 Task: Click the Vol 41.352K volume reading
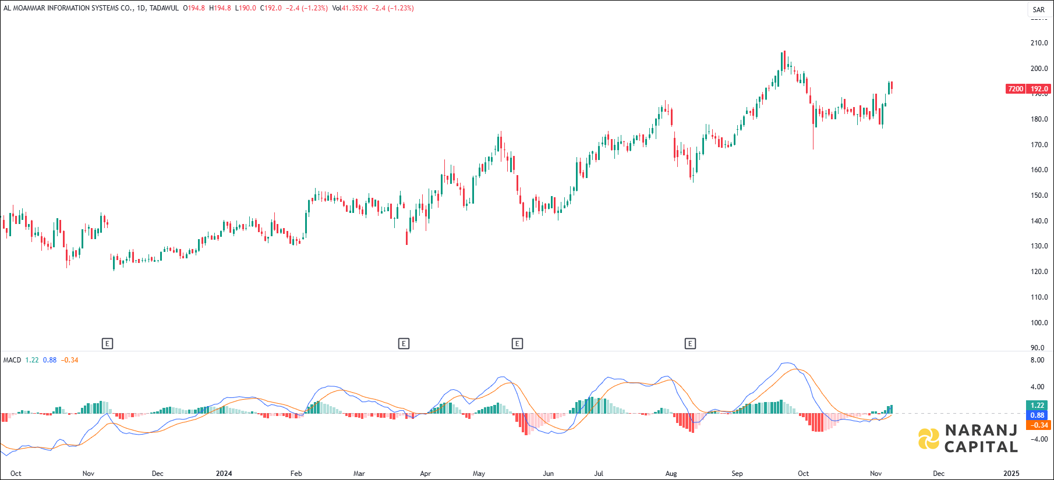(x=349, y=8)
